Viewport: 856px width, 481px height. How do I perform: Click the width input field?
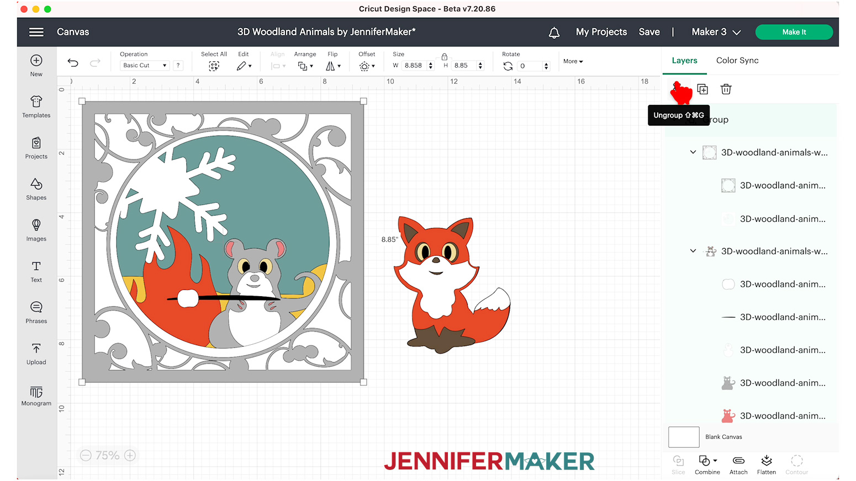414,66
